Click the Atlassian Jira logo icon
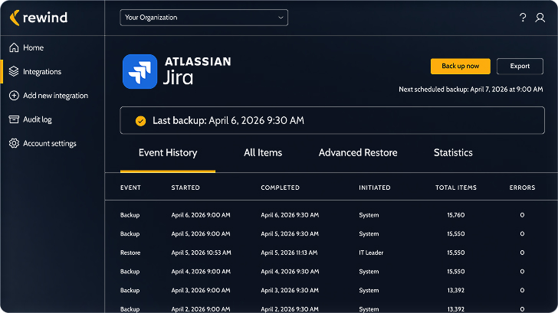 tap(139, 71)
